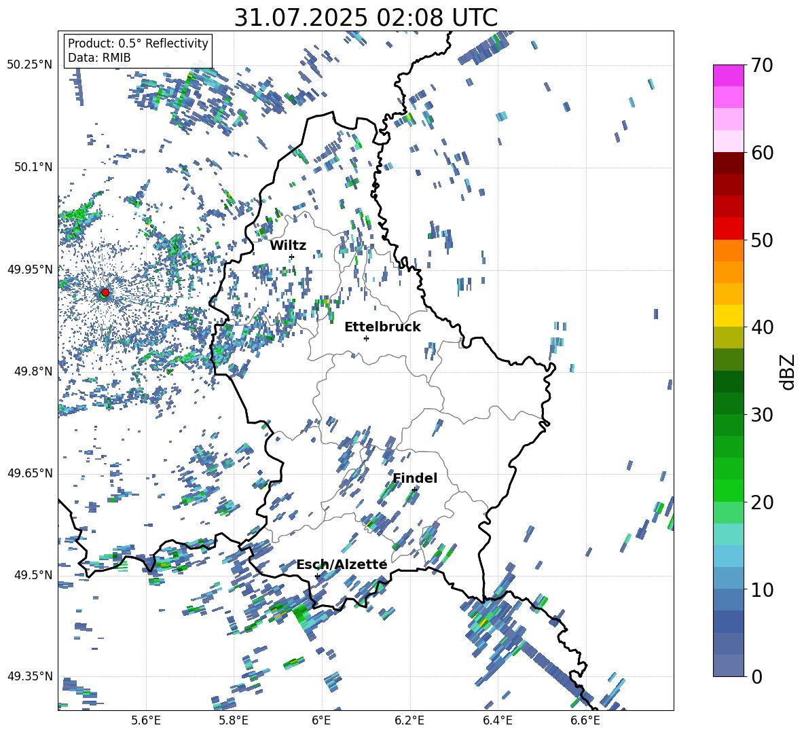Click the 60 tick label on colorbar
This screenshot has width=804, height=734.
click(762, 153)
